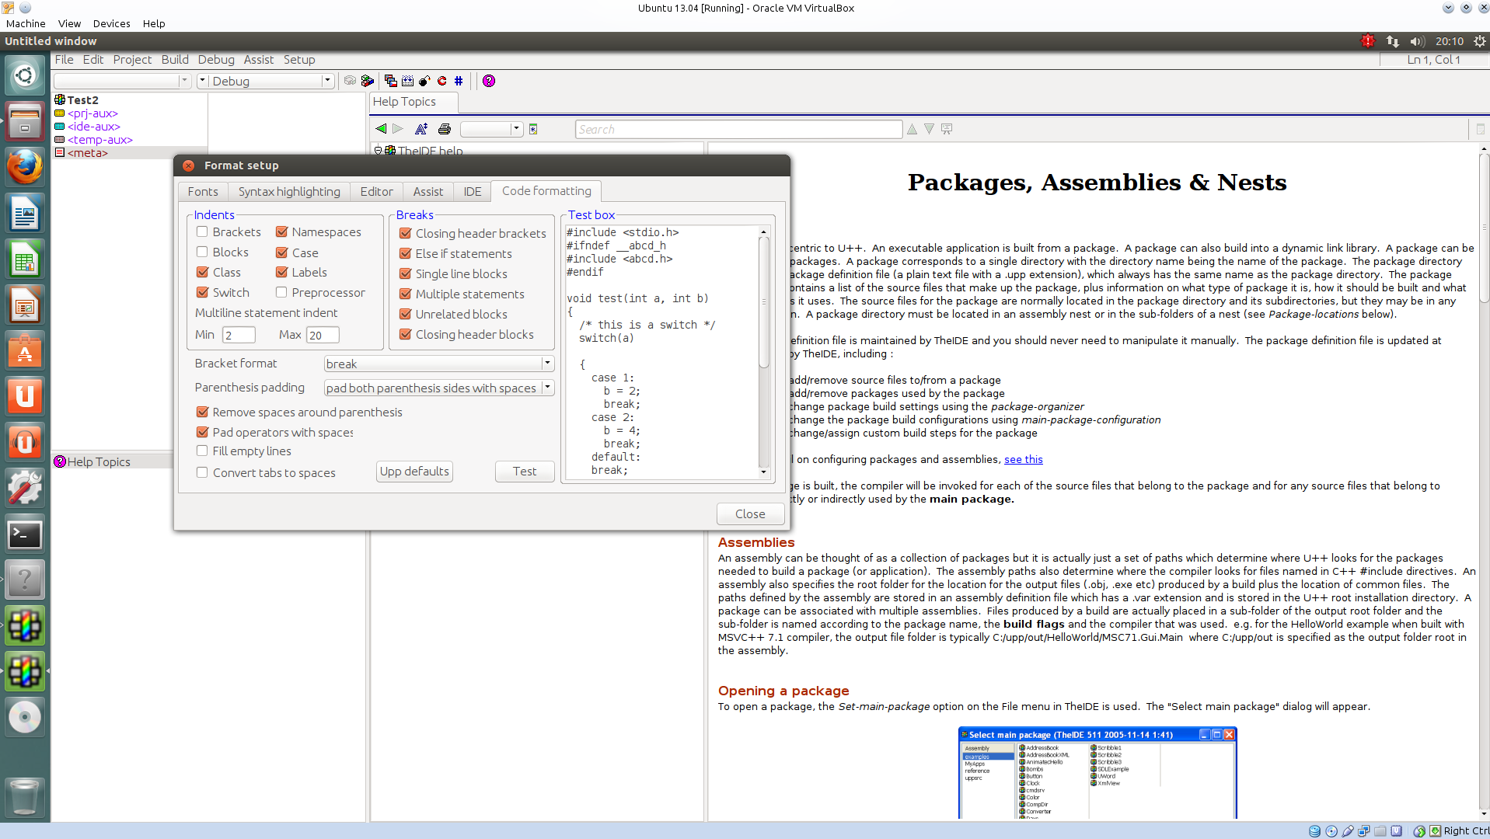
Task: Enable Convert tabs to spaces
Action: point(202,472)
